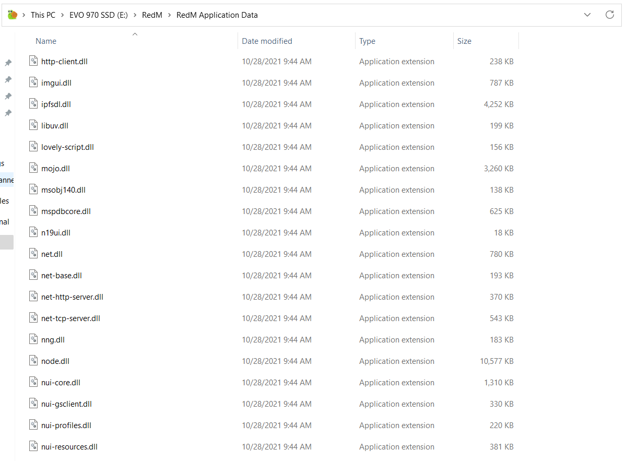
Task: Click the net-tcp-server.dll file icon
Action: pyautogui.click(x=33, y=318)
